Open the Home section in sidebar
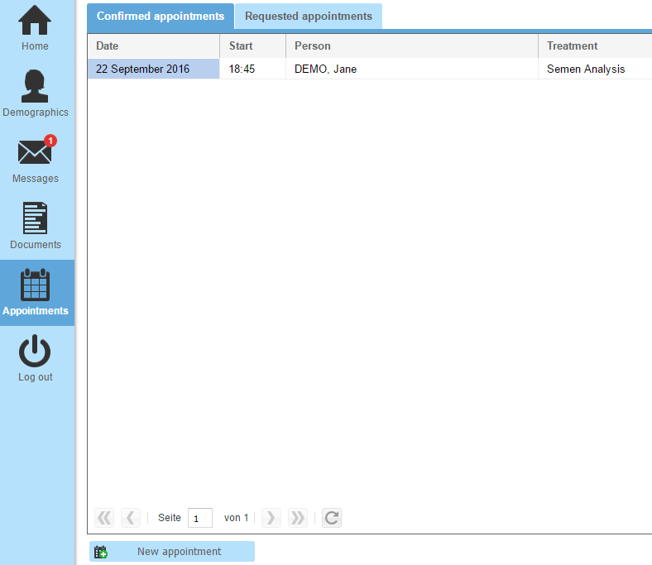652x565 pixels. [x=35, y=28]
